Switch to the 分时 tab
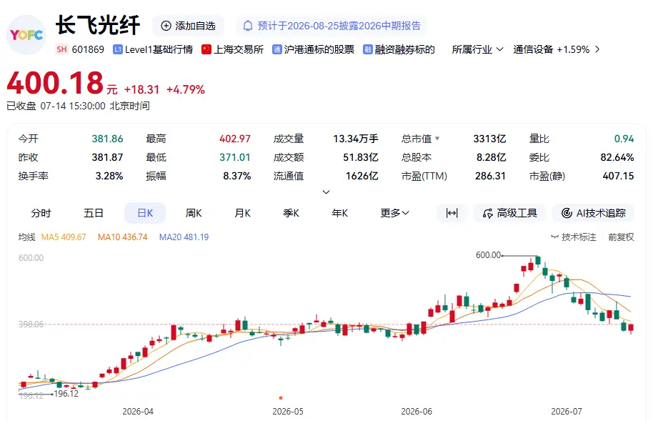 tap(41, 214)
